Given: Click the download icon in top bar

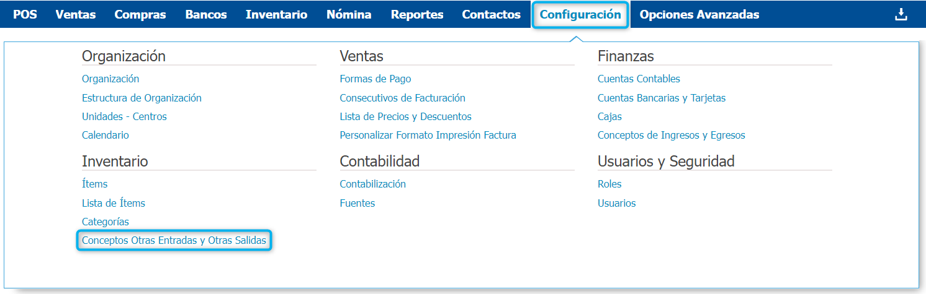Looking at the screenshot, I should [x=901, y=14].
